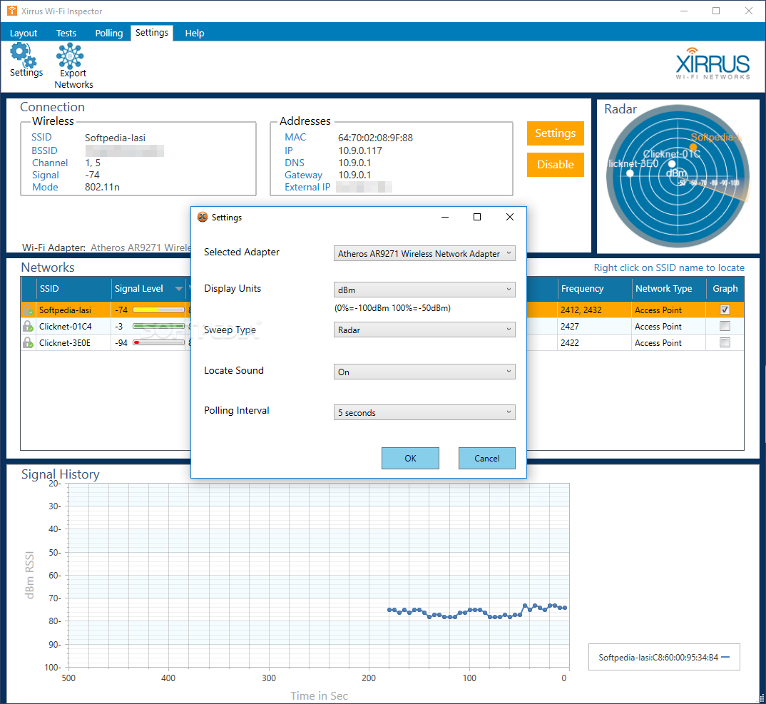The width and height of the screenshot is (766, 704).
Task: Click the Signal Level sort arrow
Action: (179, 289)
